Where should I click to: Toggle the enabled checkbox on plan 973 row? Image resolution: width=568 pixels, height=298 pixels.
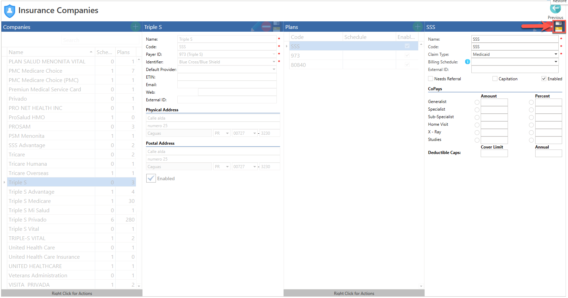tap(407, 55)
